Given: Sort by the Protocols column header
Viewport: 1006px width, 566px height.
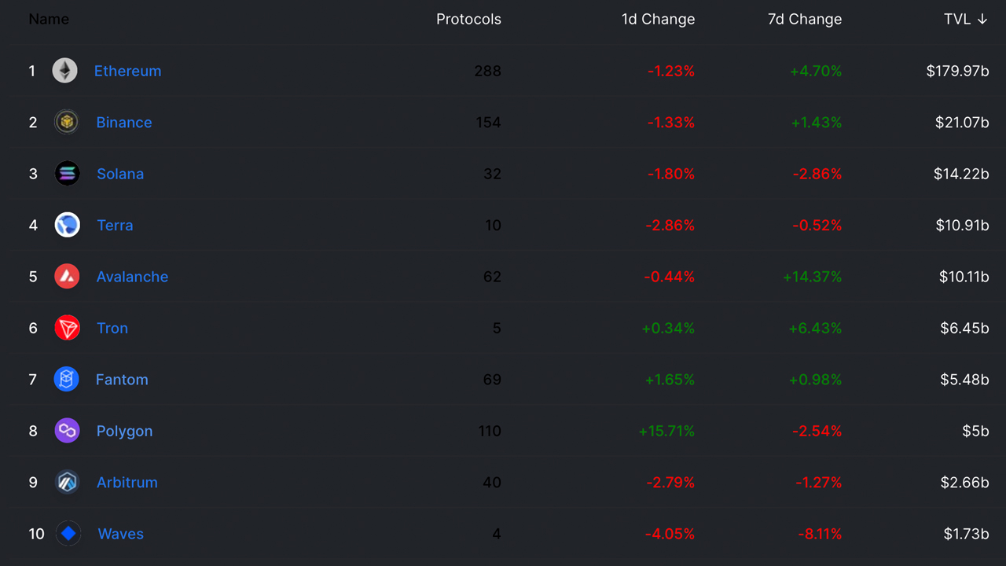Looking at the screenshot, I should click(468, 20).
